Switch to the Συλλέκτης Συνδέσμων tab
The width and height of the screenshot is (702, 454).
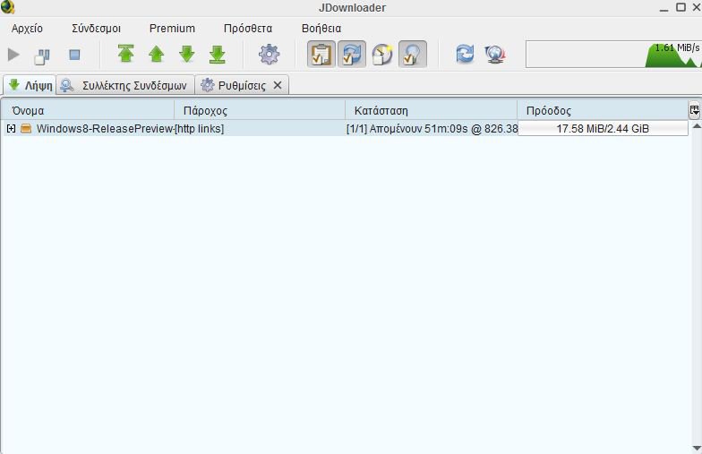point(125,85)
